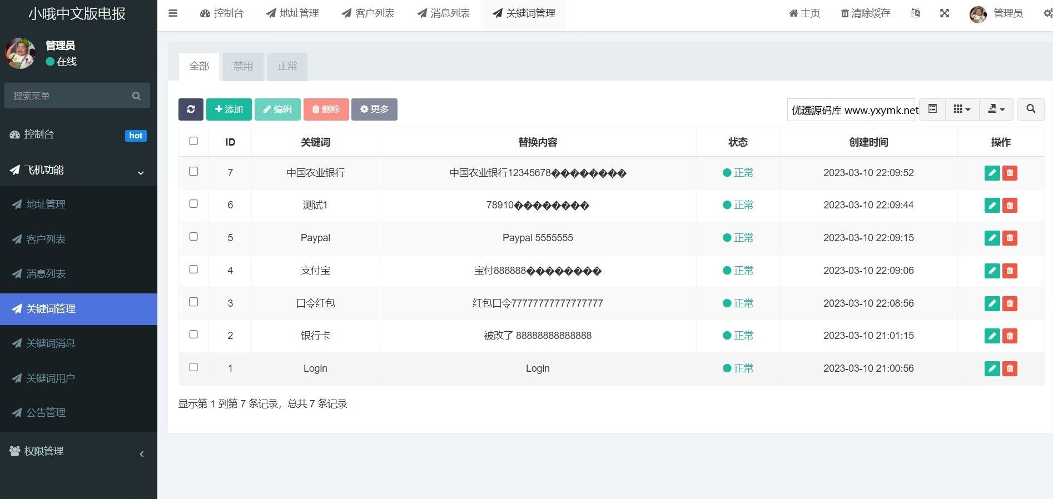1053x499 pixels.
Task: Check the row with ID 3
Action: coord(193,302)
